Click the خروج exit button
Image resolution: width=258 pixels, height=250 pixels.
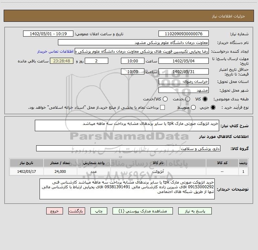(x=55, y=211)
